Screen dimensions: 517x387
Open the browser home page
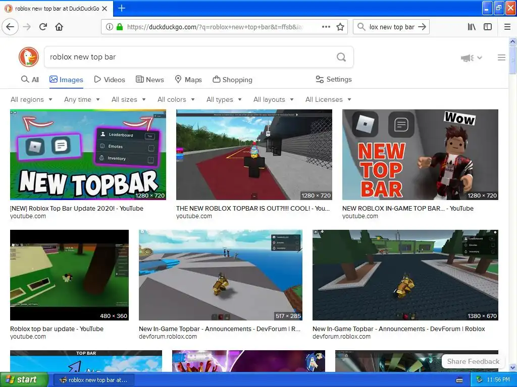coord(59,27)
